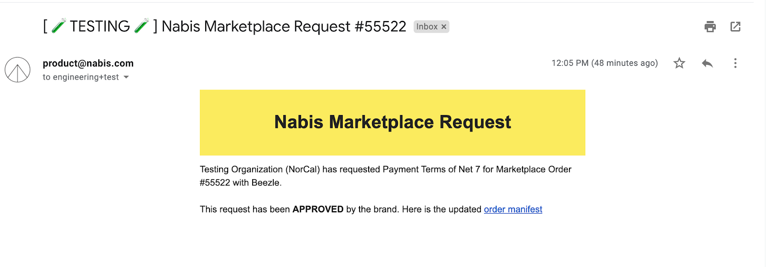This screenshot has width=767, height=267.
Task: Click the second test tube emoji in subject
Action: (141, 26)
